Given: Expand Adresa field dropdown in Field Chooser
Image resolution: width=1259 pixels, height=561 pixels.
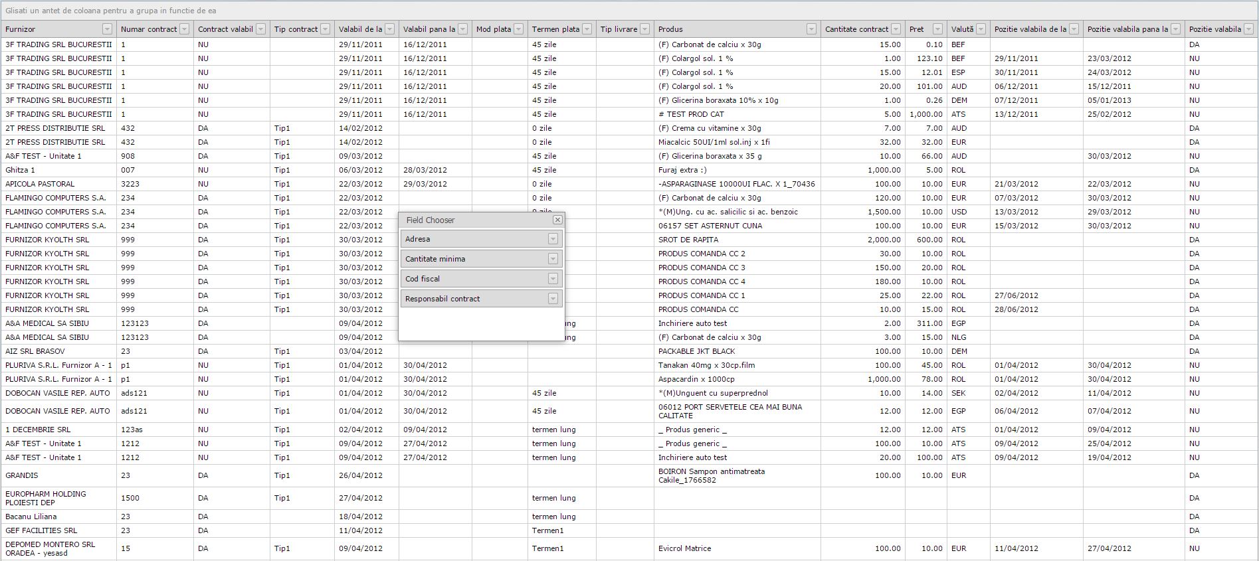Looking at the screenshot, I should point(553,239).
